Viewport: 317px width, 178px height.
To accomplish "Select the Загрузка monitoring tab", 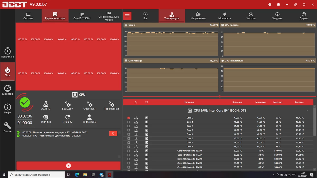I will point(277,16).
